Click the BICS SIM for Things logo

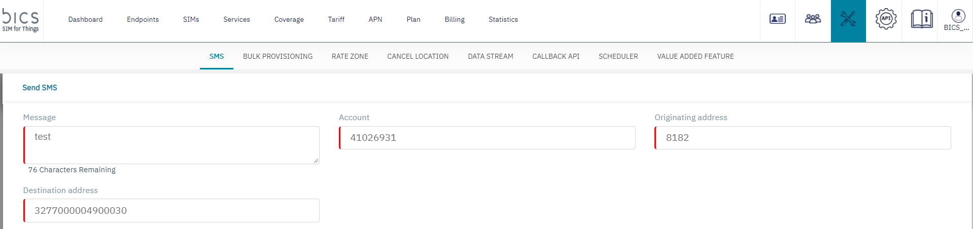[21, 20]
